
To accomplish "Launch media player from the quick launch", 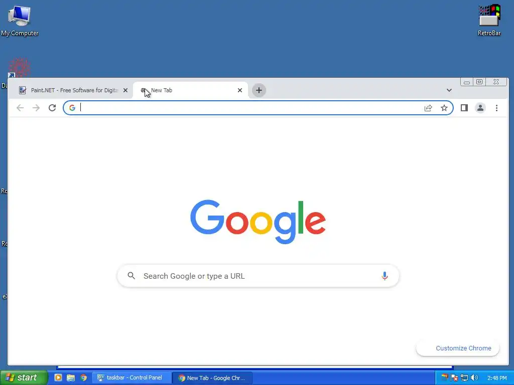I will pyautogui.click(x=58, y=378).
